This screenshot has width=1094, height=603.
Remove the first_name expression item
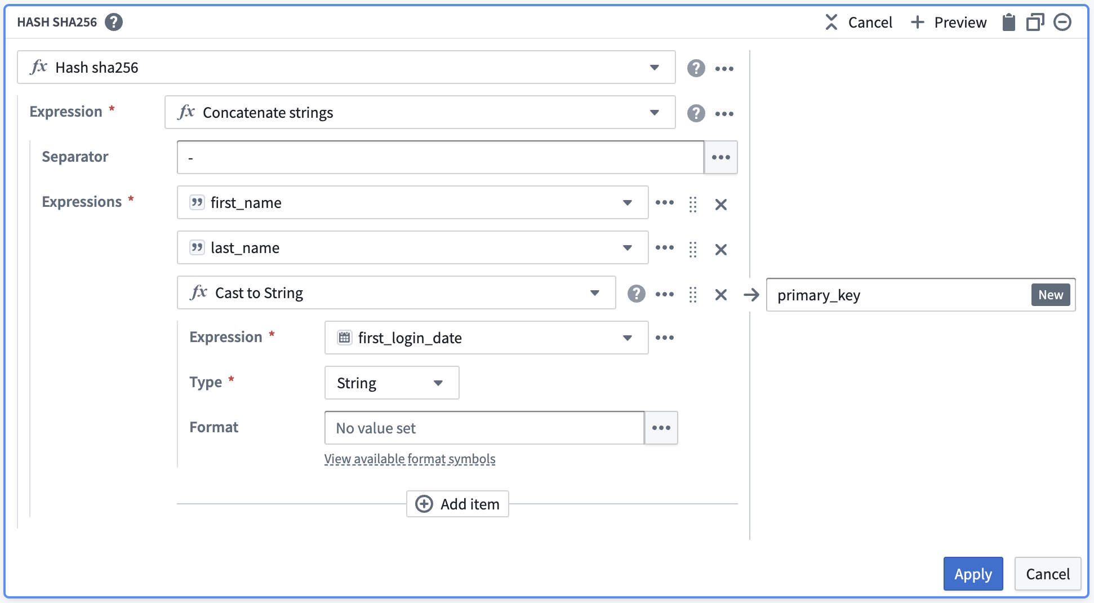[x=721, y=204]
